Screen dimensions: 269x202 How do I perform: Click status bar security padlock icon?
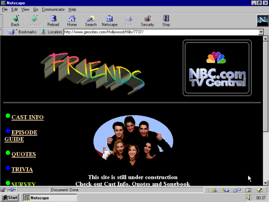[x=3, y=190]
